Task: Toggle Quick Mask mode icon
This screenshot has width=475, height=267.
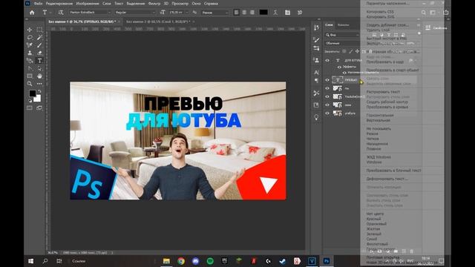Action: [x=30, y=108]
